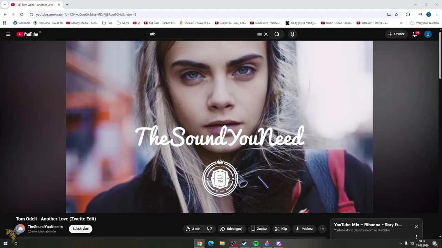The width and height of the screenshot is (442, 248).
Task: Open File Explorer from the taskbar
Action: coord(222,244)
